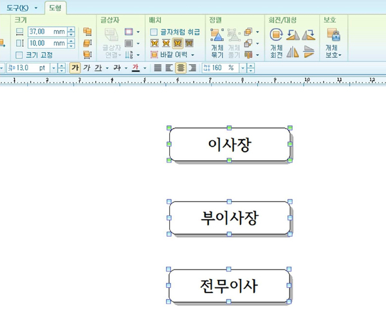Click the align objects icon in 정렬 group
386x315 pixels.
248,55
